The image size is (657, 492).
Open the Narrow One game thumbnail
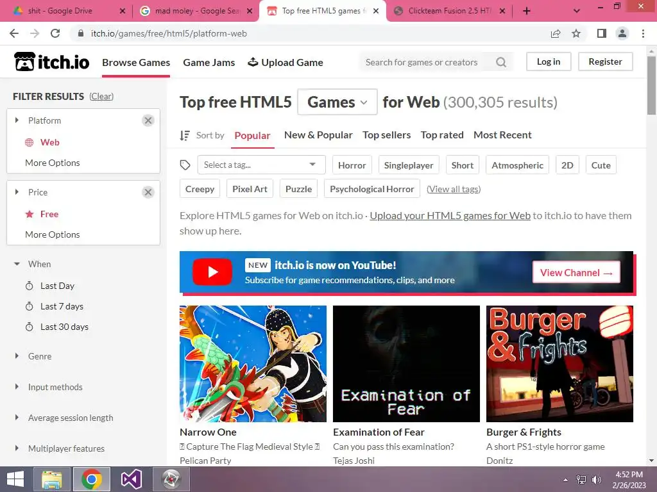pos(253,364)
